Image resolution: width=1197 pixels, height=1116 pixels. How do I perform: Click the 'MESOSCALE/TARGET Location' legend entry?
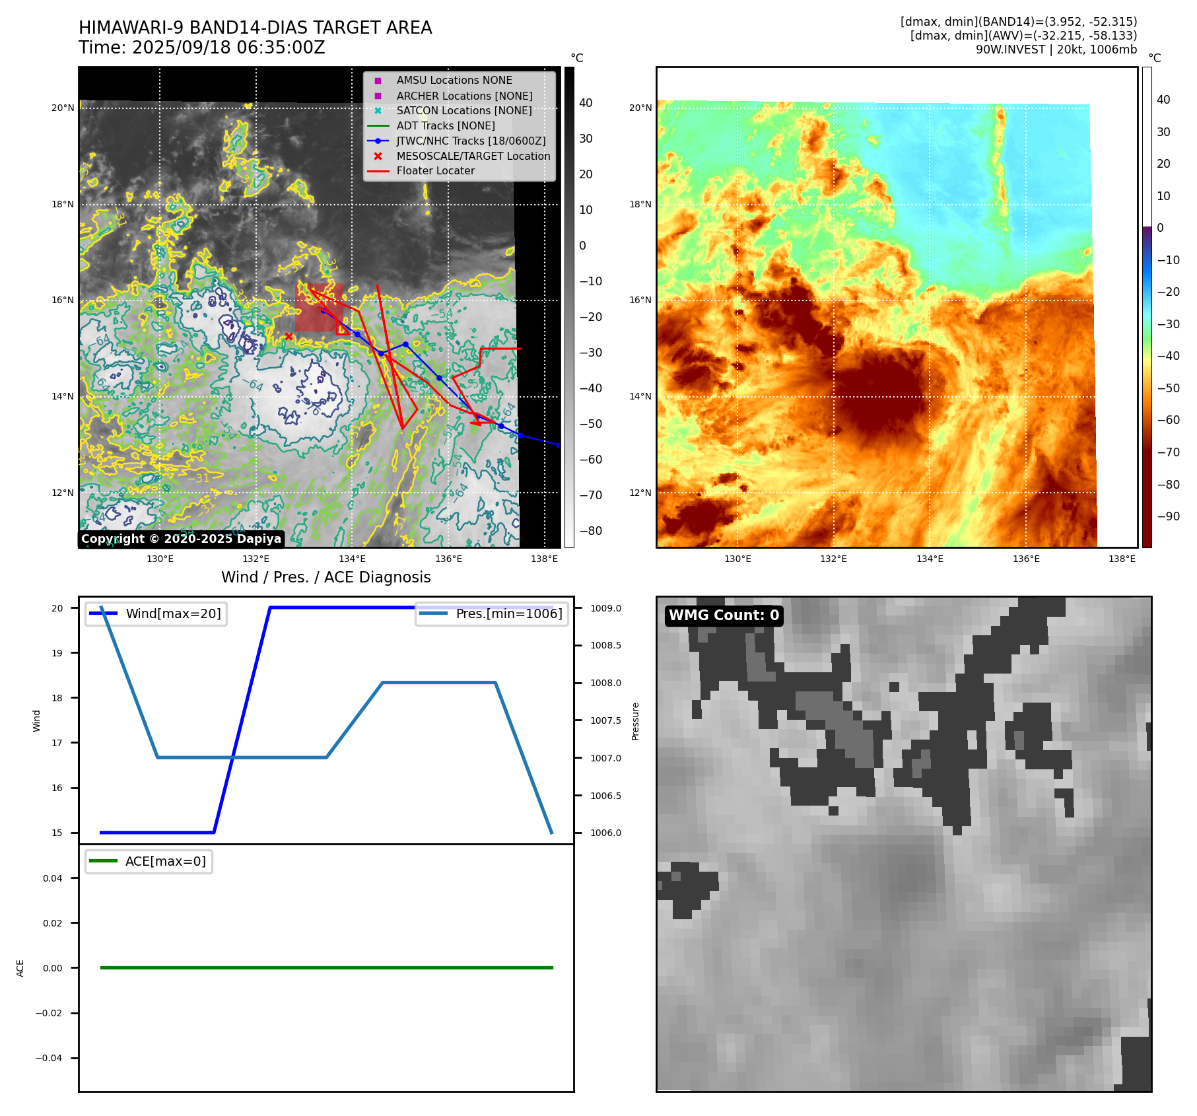[461, 156]
